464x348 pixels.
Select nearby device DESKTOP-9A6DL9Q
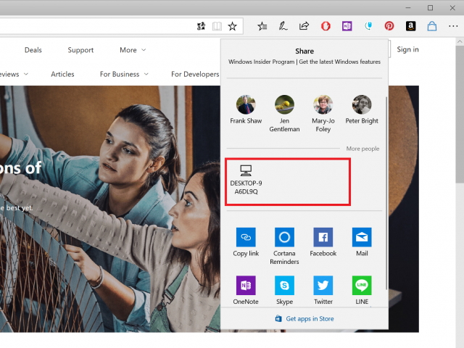click(246, 180)
